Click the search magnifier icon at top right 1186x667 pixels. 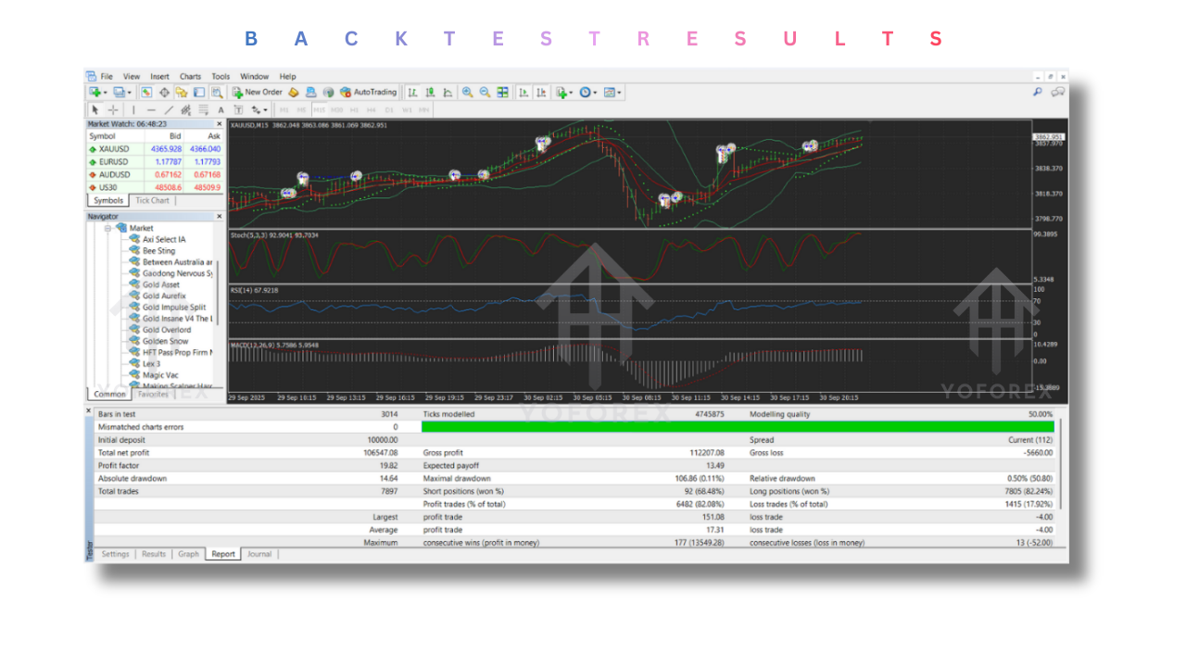pos(1037,93)
